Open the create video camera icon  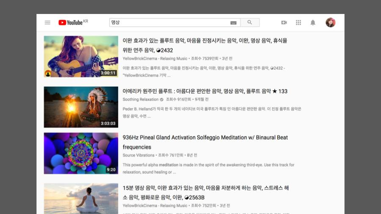[284, 22]
